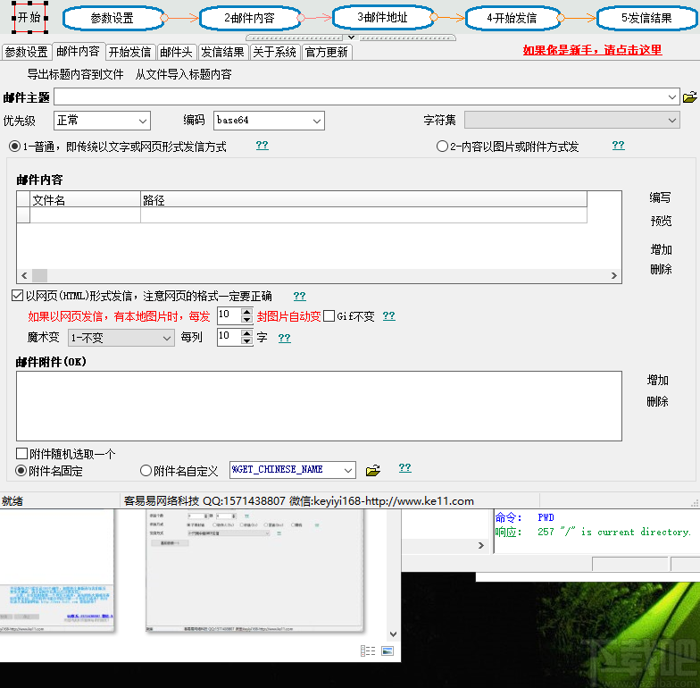700x688 pixels.
Task: Click 编写 to compose mail content
Action: click(661, 197)
